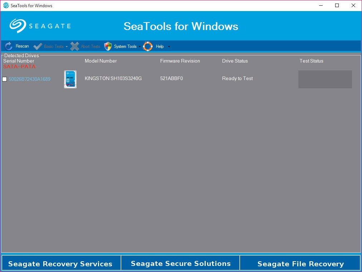
Task: Click the Kingston drive image icon
Action: 70,79
